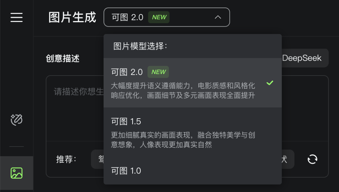Refresh the recommended prompts

tap(312, 159)
